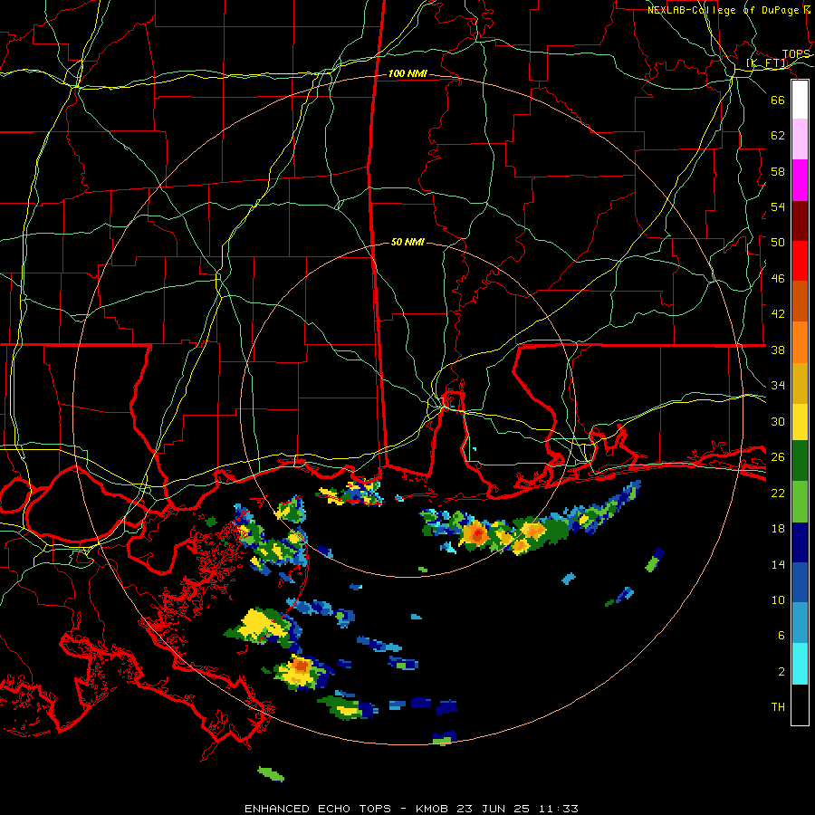This screenshot has width=815, height=815.
Task: Click the 58 legend value
Action: (x=778, y=171)
